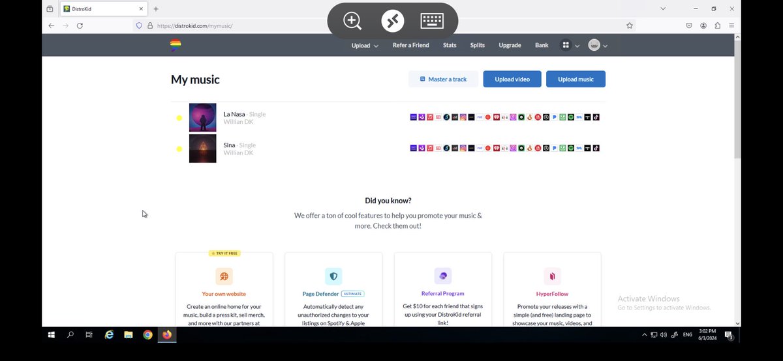Expand the chevron beside the user avatar
This screenshot has height=361, width=783.
tap(606, 46)
